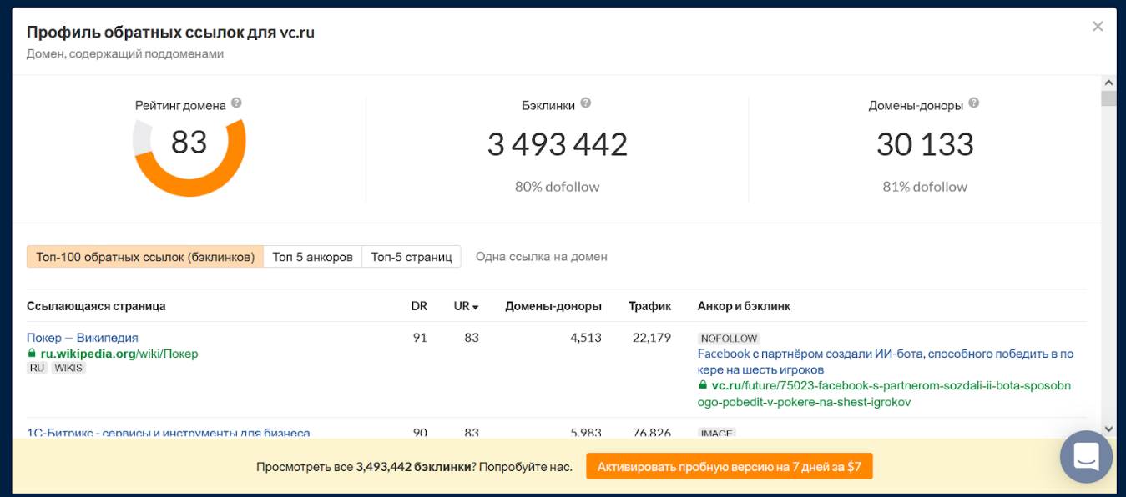Click Wikipedia row donor domains 4,513
The height and width of the screenshot is (497, 1126).
[585, 338]
